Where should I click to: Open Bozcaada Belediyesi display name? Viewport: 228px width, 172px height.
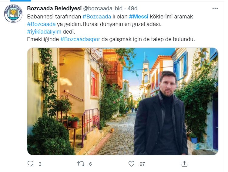coord(54,8)
